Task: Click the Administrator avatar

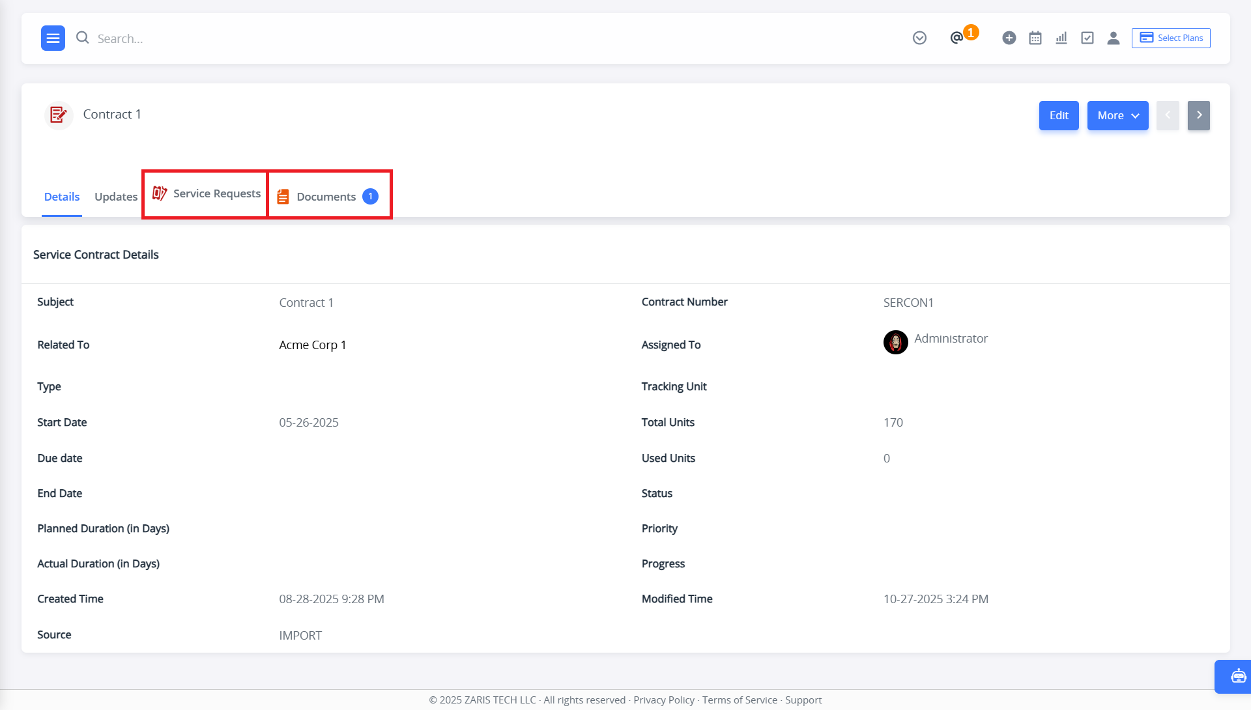Action: tap(896, 342)
